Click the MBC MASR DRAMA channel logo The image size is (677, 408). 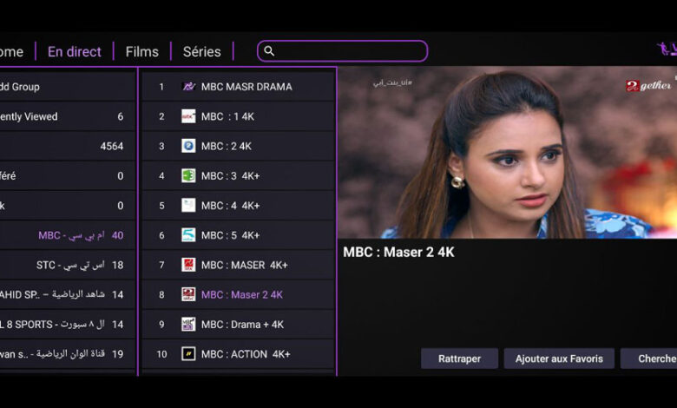pos(188,87)
